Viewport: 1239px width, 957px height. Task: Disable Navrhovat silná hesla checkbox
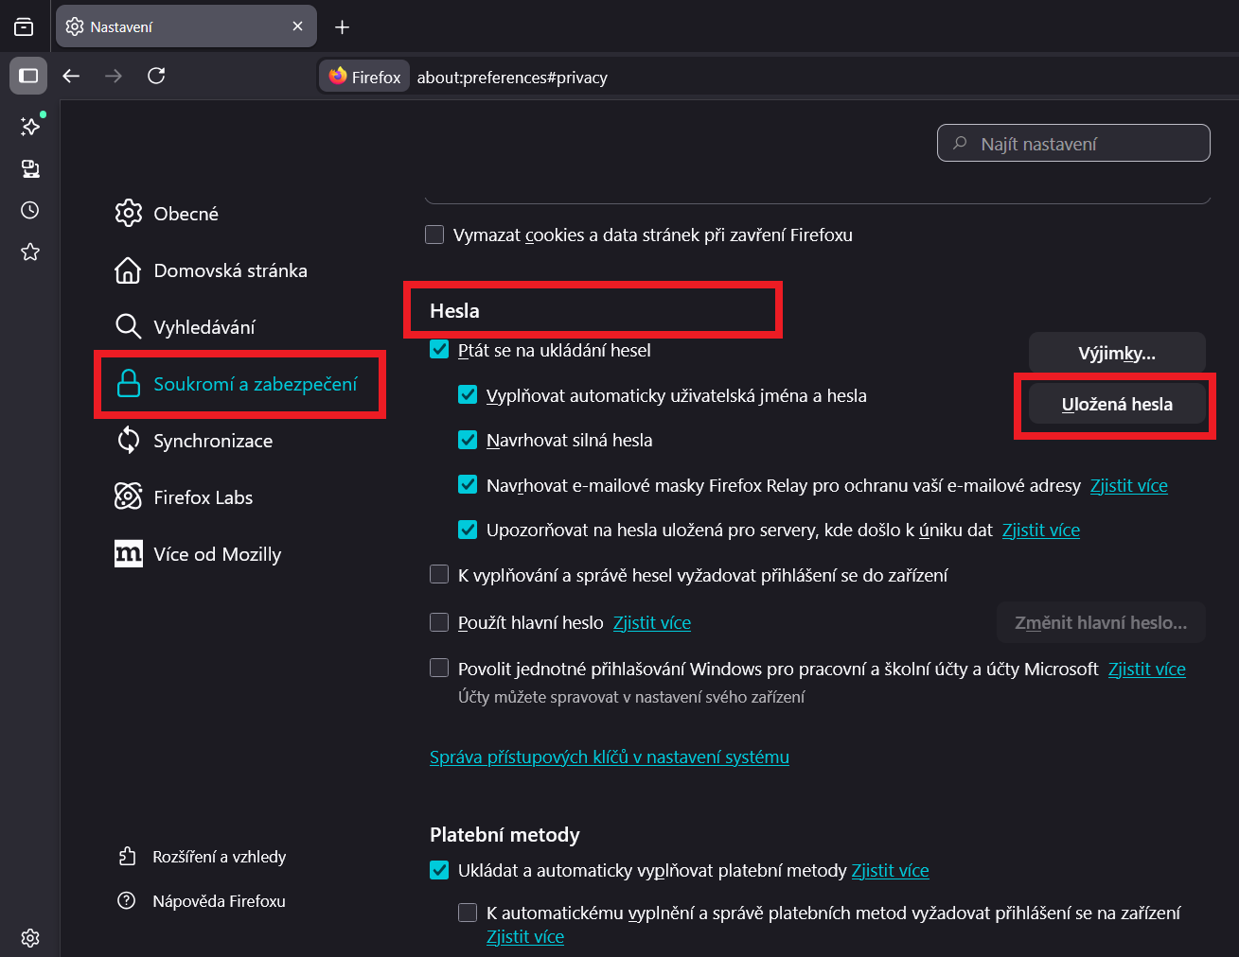[x=468, y=440]
